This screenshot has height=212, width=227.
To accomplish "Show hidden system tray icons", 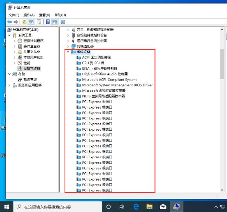I will pos(216,207).
